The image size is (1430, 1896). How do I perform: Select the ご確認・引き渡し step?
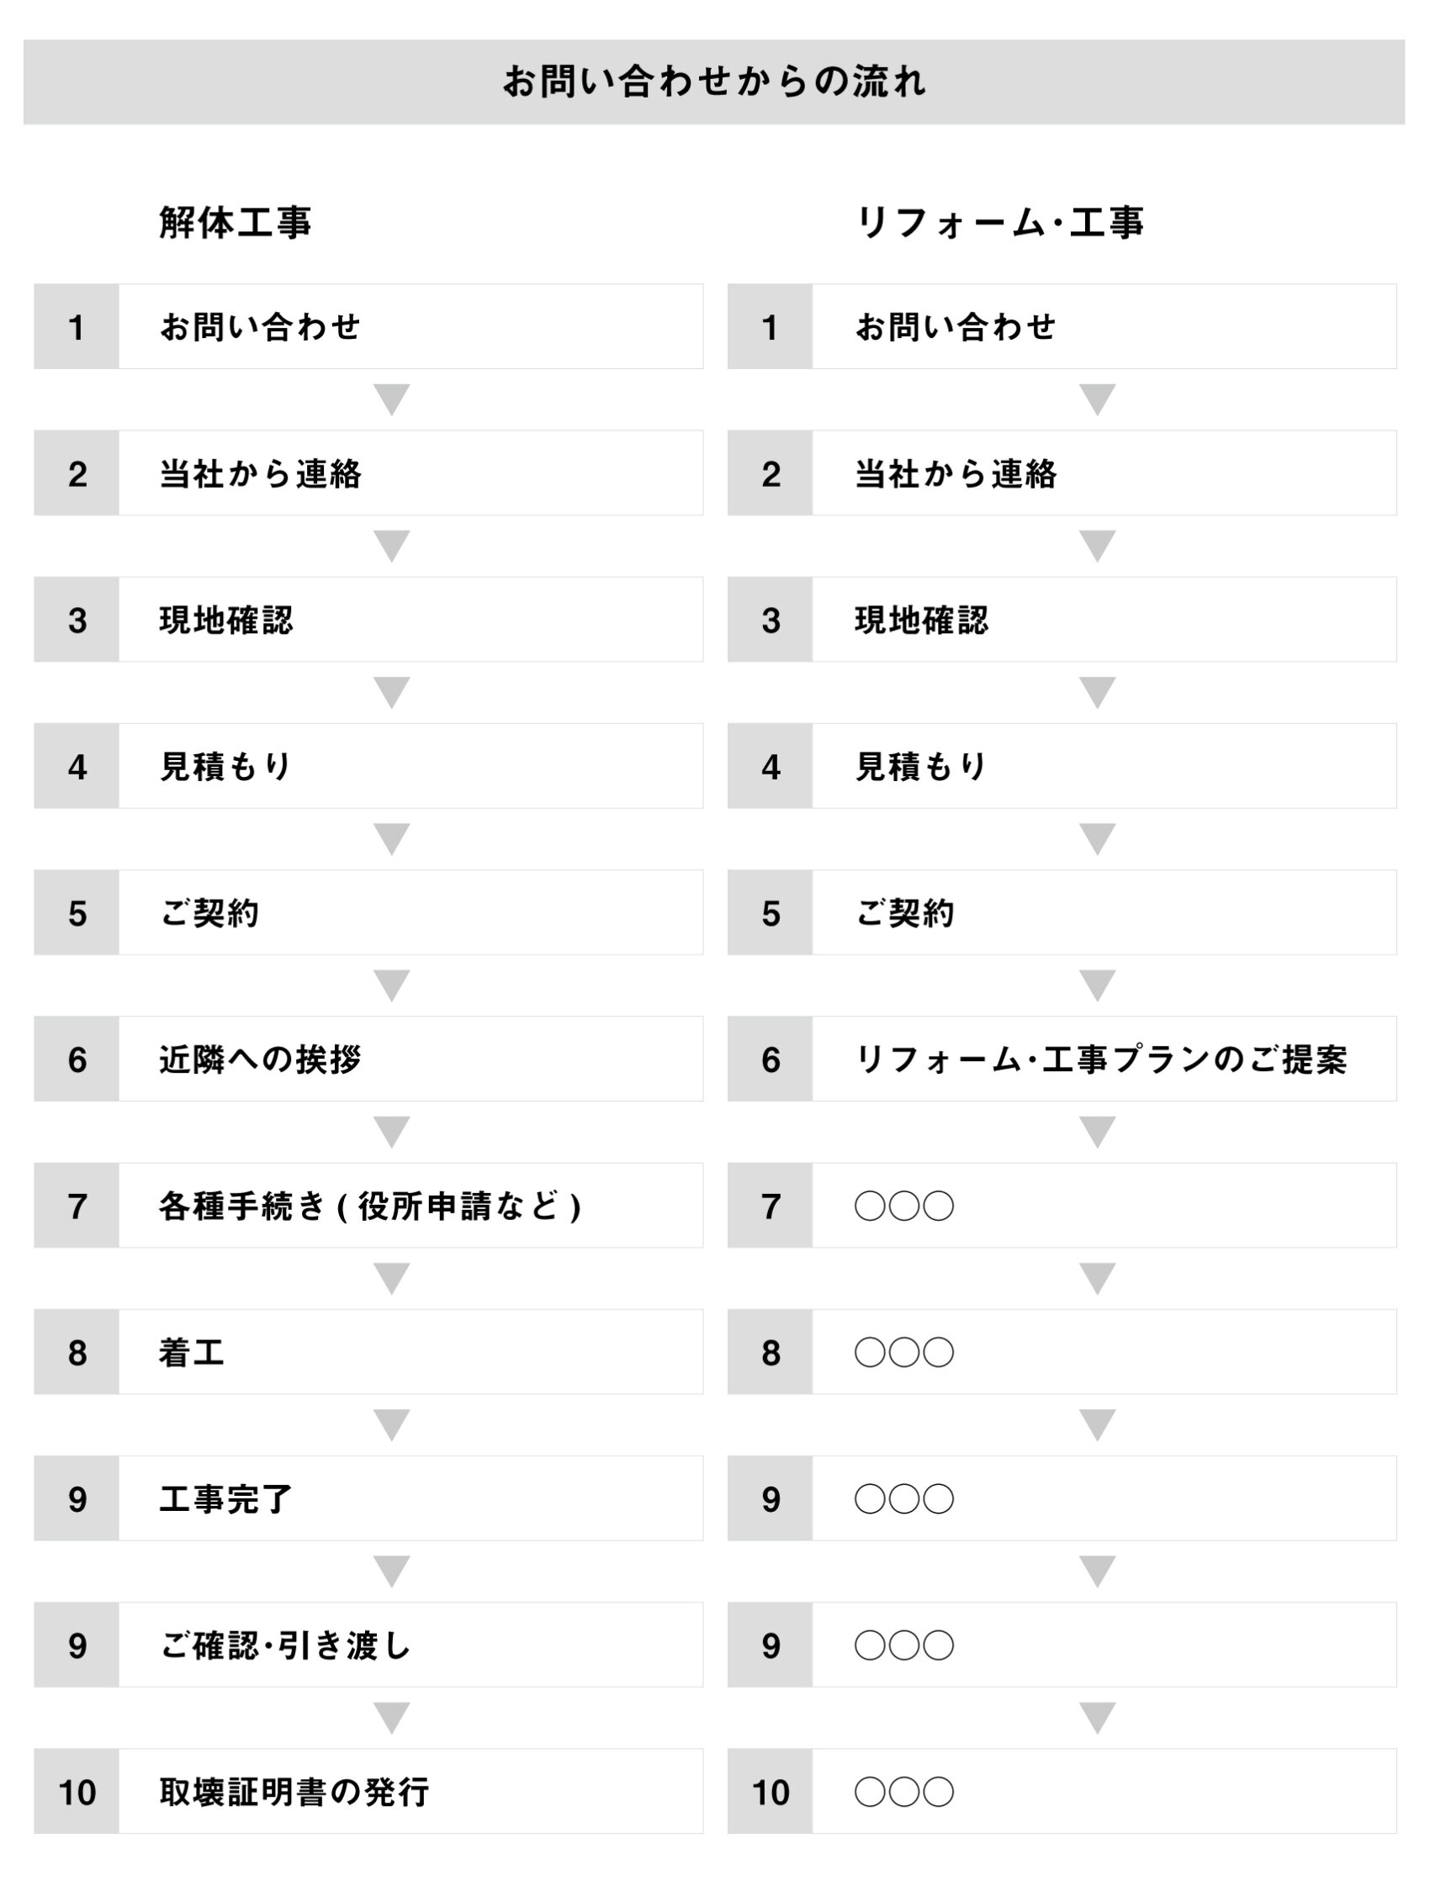(x=410, y=1645)
